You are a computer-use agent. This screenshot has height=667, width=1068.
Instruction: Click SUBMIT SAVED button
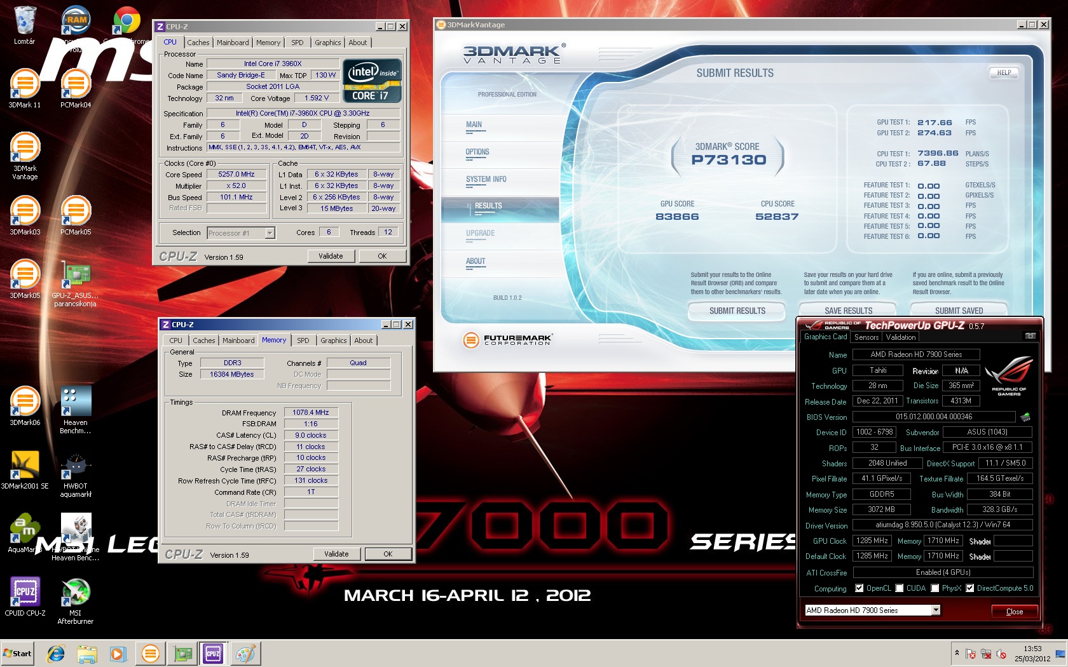pyautogui.click(x=959, y=310)
